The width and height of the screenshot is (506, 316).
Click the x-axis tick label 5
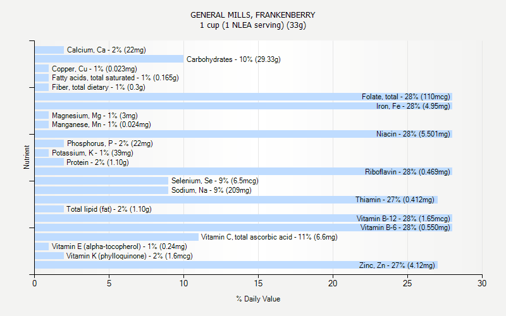pyautogui.click(x=109, y=283)
